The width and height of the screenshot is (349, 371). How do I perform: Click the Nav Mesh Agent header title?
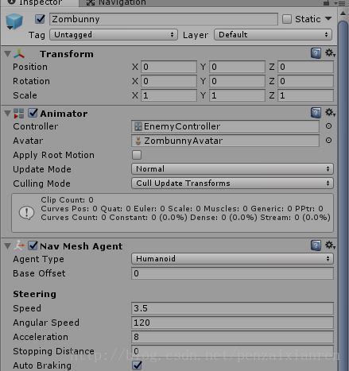point(81,246)
